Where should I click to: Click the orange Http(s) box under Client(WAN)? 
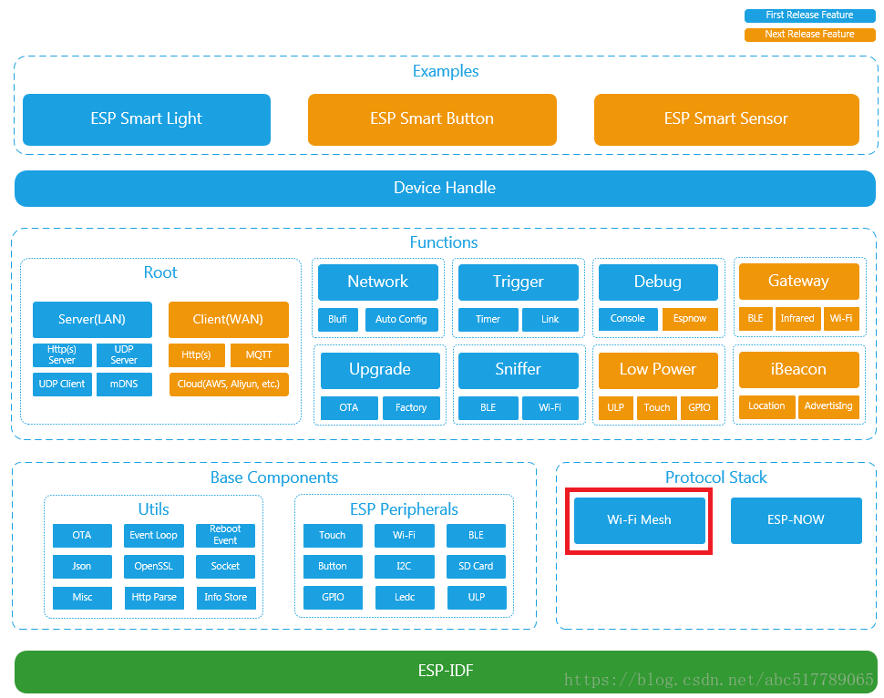196,355
